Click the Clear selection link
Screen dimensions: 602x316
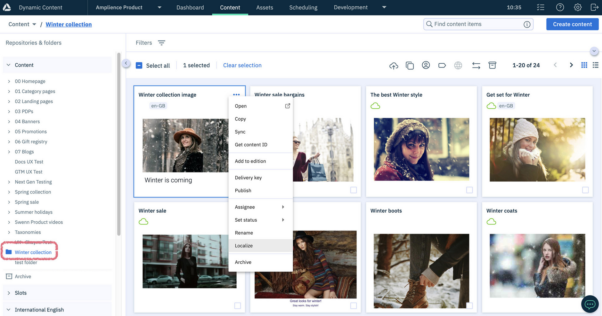coord(242,65)
